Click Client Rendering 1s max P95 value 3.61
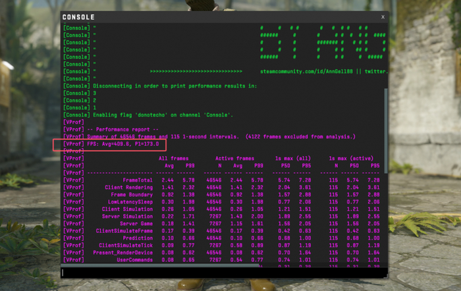461x291 pixels. pos(305,188)
